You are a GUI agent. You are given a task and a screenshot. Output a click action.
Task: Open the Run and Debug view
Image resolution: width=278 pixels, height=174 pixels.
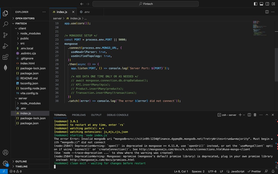(5, 46)
